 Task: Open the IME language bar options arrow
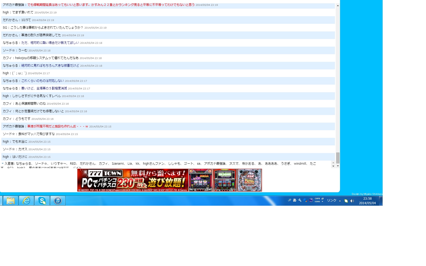pyautogui.click(x=323, y=202)
